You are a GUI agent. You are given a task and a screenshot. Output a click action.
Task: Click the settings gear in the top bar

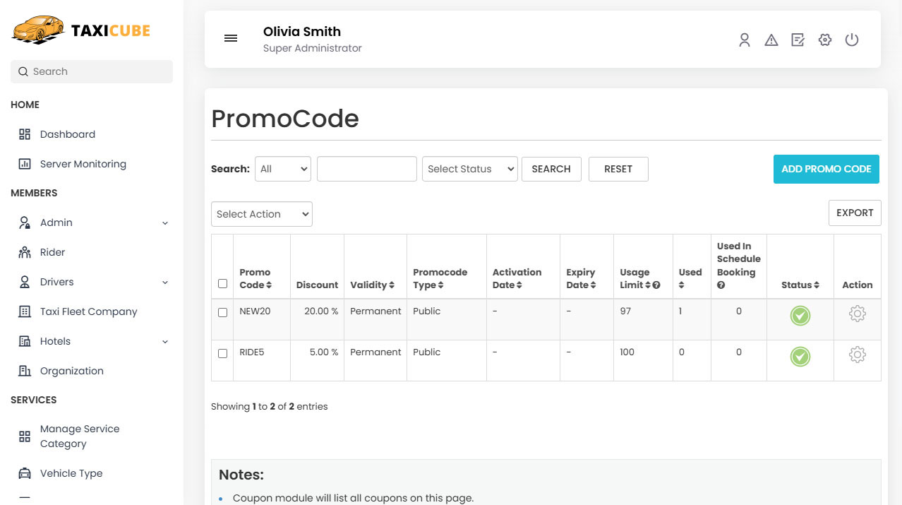pyautogui.click(x=824, y=40)
